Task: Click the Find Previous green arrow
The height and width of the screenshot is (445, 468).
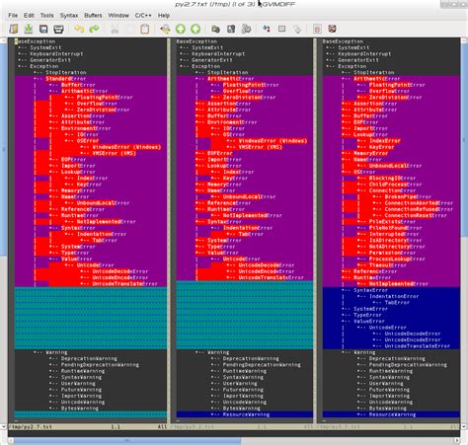Action: pos(195,29)
